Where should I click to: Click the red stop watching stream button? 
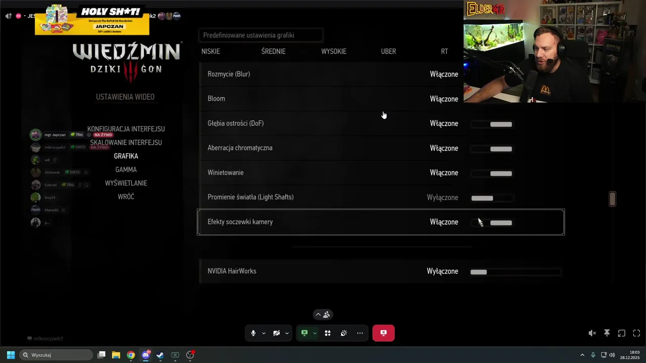tap(384, 333)
